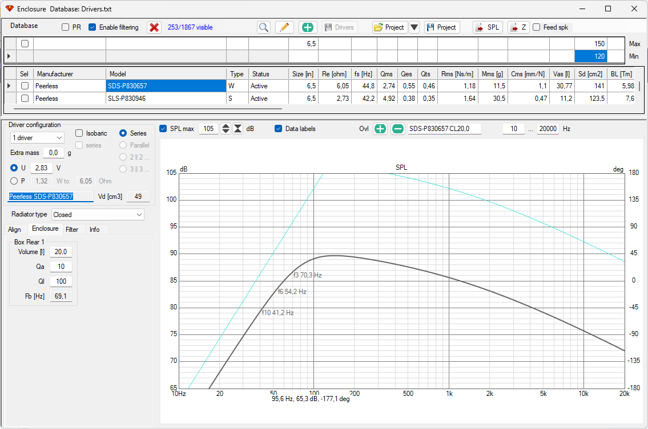Sort by the fs [Hz] column header
The height and width of the screenshot is (429, 648).
pos(364,74)
